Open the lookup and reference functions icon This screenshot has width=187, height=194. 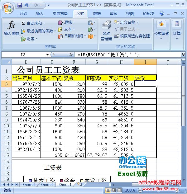92,22
